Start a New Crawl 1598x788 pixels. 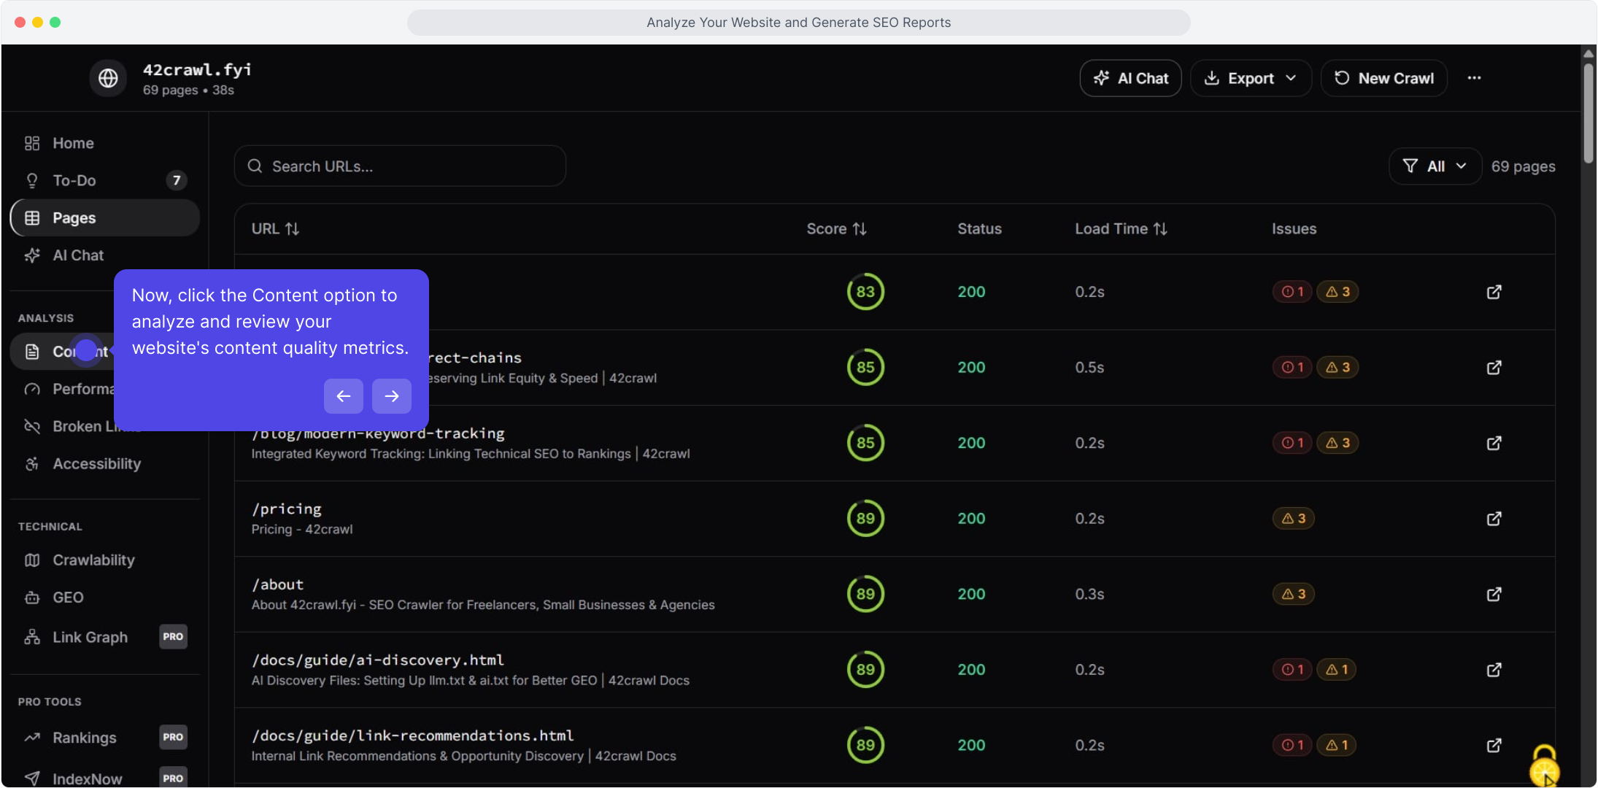tap(1383, 78)
